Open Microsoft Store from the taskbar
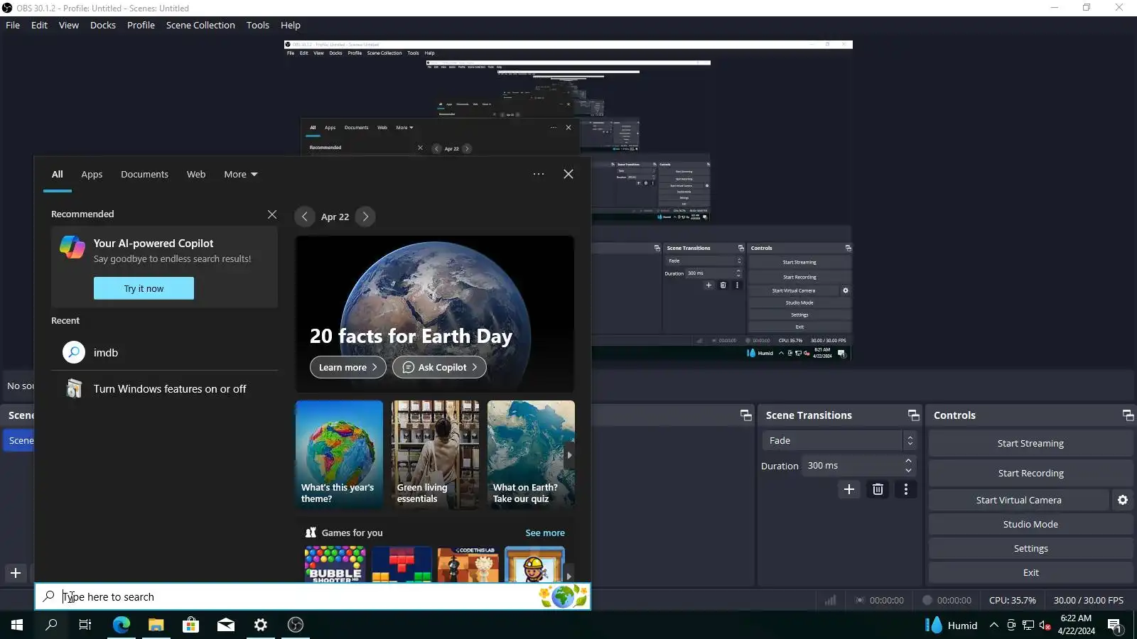 click(191, 625)
